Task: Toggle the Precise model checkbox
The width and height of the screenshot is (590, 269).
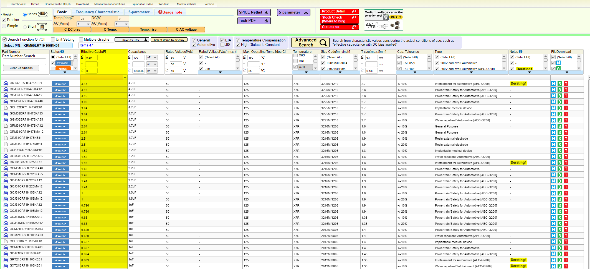Action: [x=4, y=20]
